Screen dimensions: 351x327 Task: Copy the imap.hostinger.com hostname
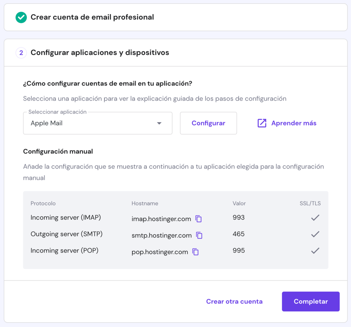(x=199, y=219)
